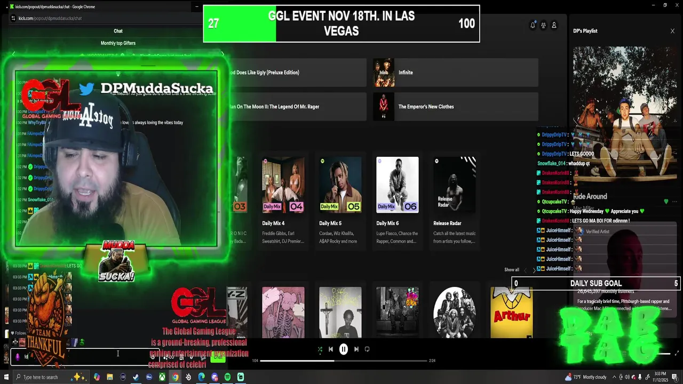Click the Release Radar title

coord(447,223)
